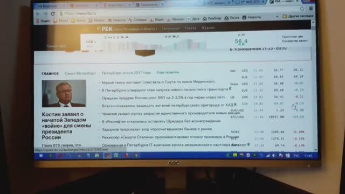Open the Задорнов банков headline
This screenshot has width=345, height=194.
click(x=157, y=129)
